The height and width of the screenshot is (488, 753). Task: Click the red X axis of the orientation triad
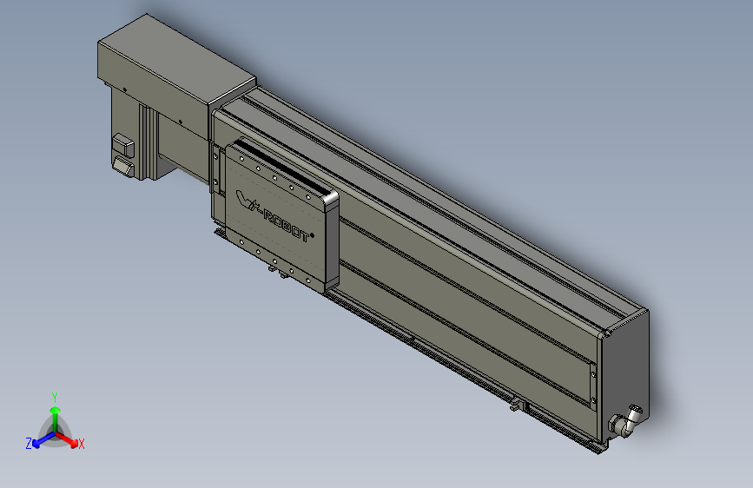[68, 439]
